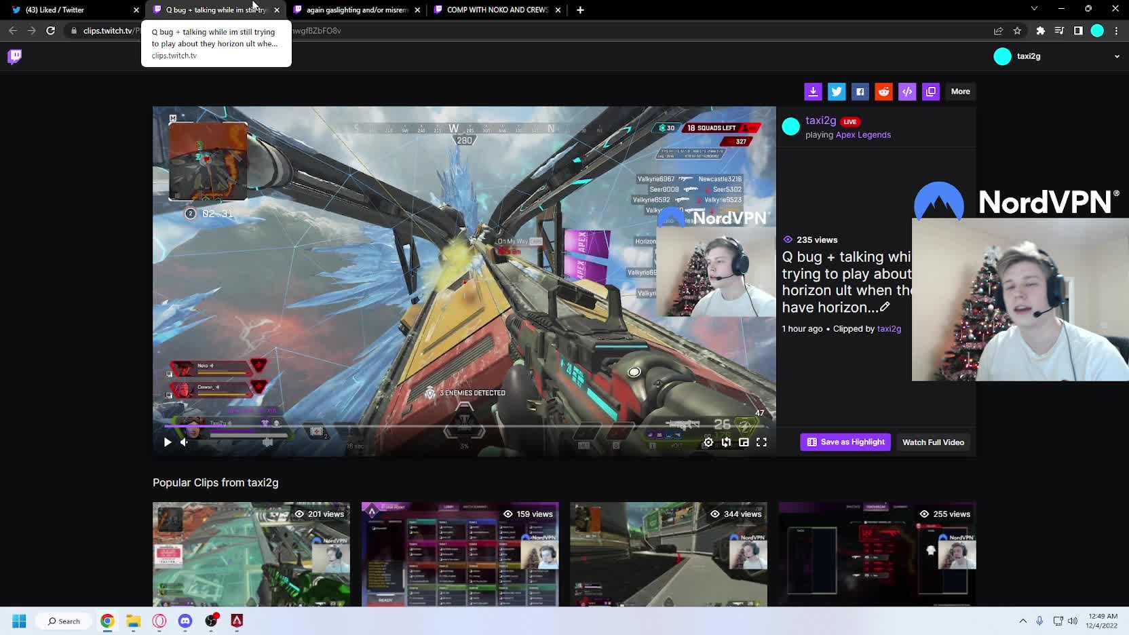Screen dimensions: 1129x635
Task: Toggle the Chrome side panel
Action: tap(1078, 31)
